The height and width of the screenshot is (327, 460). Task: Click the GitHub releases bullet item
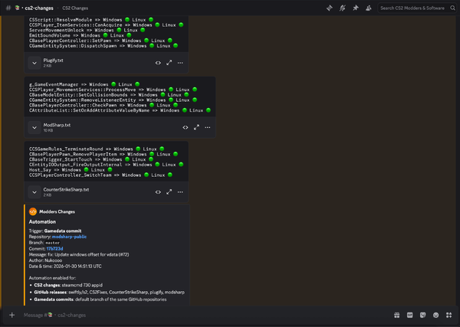[109, 292]
